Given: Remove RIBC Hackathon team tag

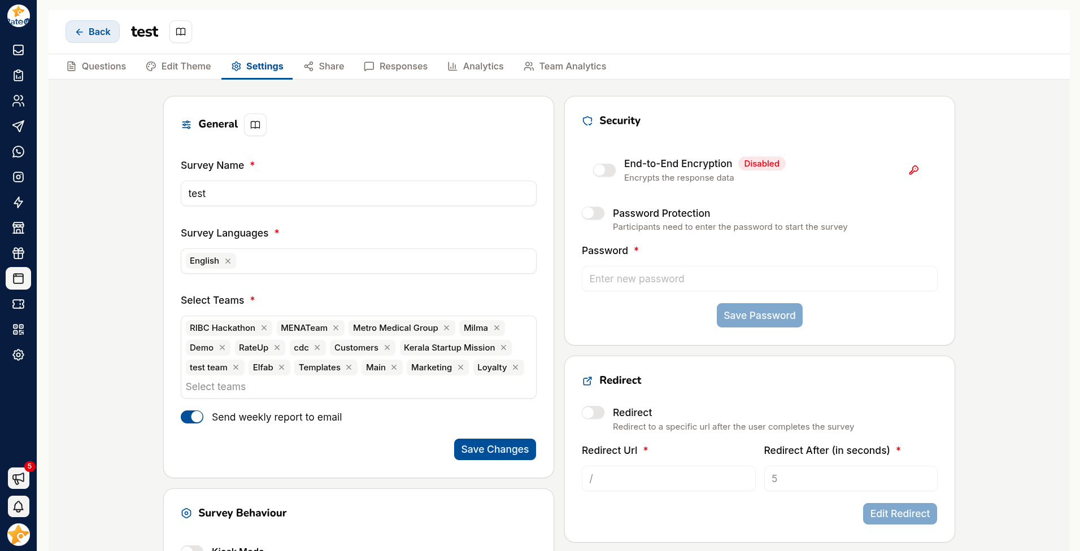Looking at the screenshot, I should [x=264, y=328].
